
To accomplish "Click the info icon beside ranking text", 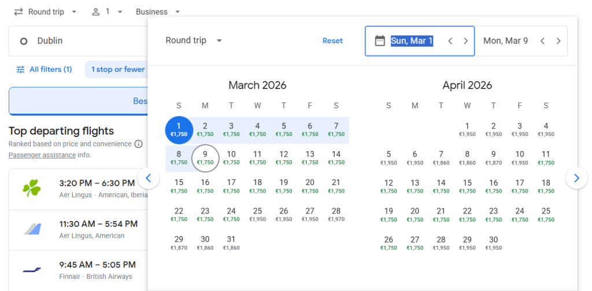I will [x=138, y=143].
